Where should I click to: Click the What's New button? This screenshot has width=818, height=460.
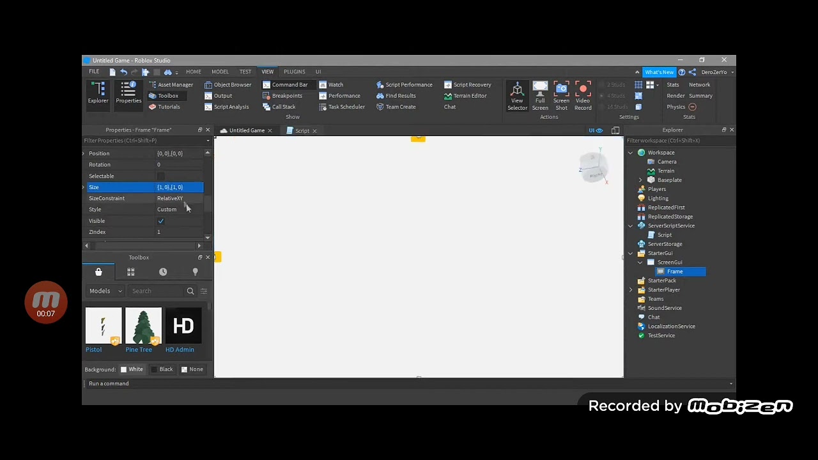tap(659, 72)
